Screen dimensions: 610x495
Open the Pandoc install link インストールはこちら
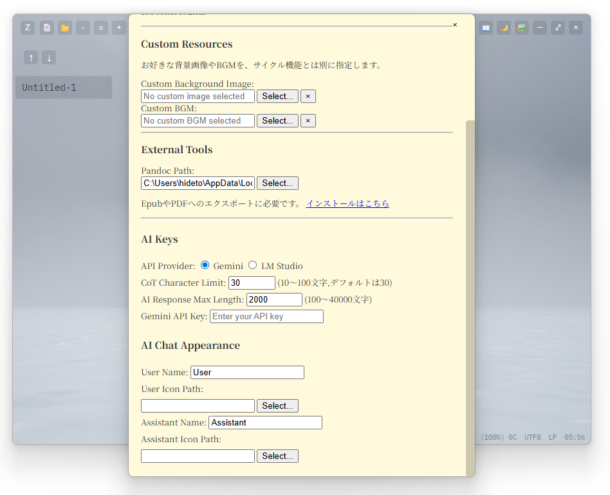click(x=347, y=203)
